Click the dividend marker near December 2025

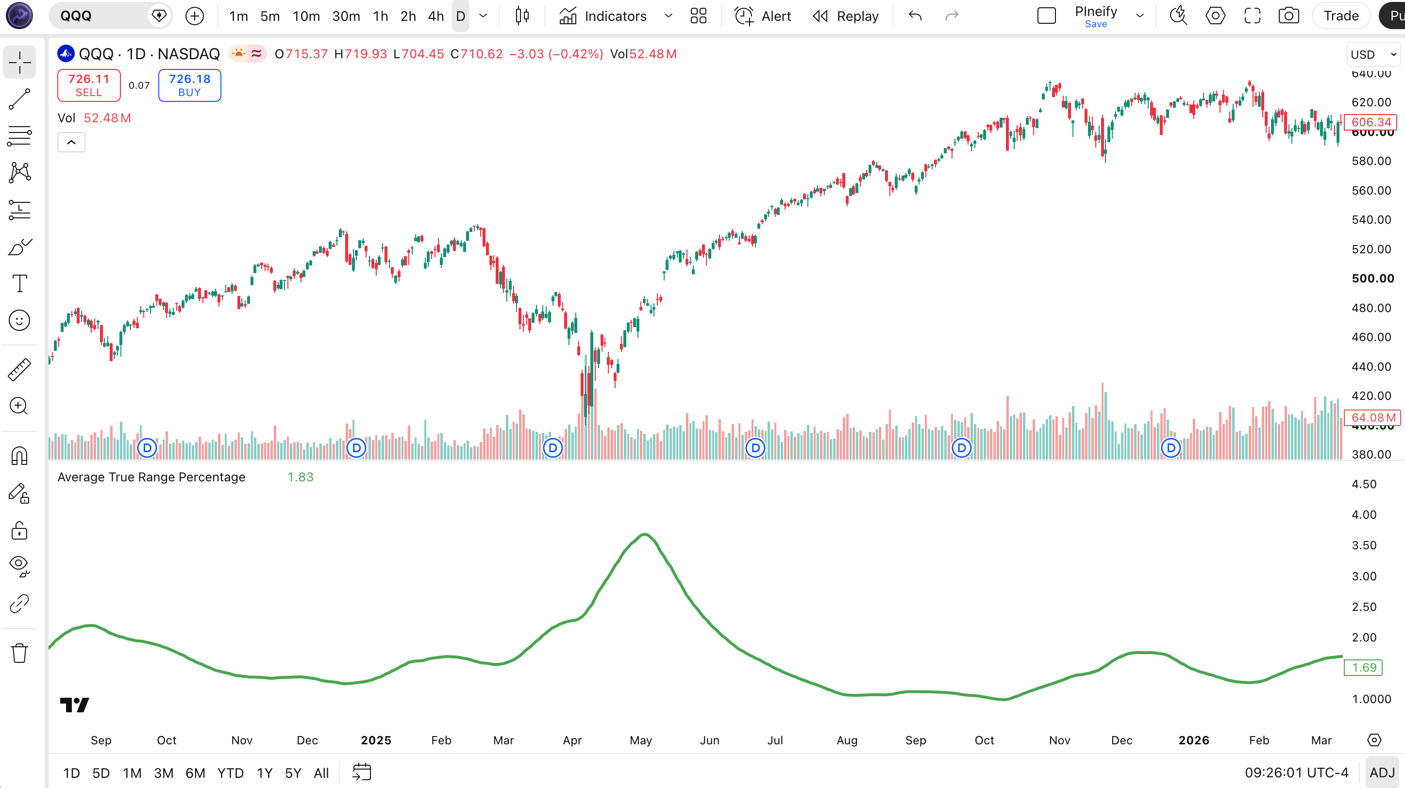click(x=1171, y=448)
